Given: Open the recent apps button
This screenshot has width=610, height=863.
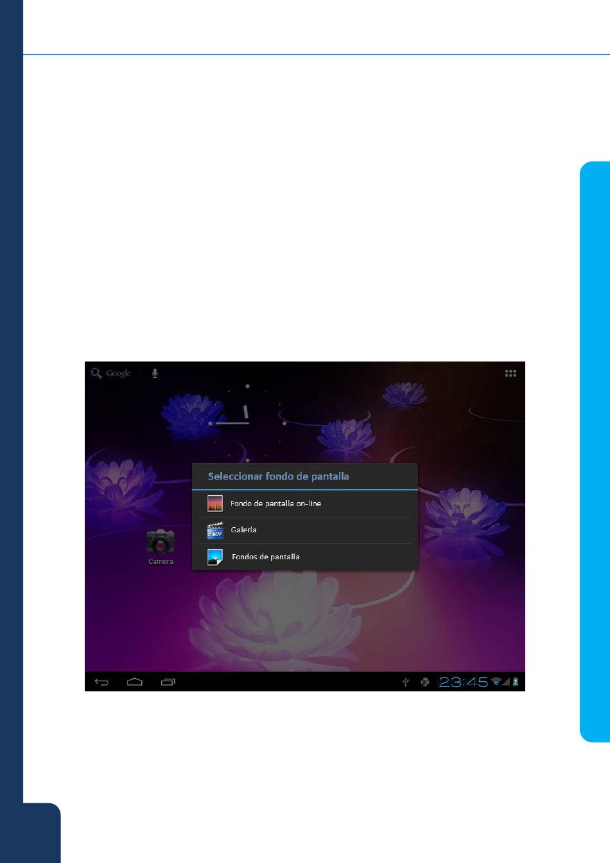Looking at the screenshot, I should (x=168, y=682).
